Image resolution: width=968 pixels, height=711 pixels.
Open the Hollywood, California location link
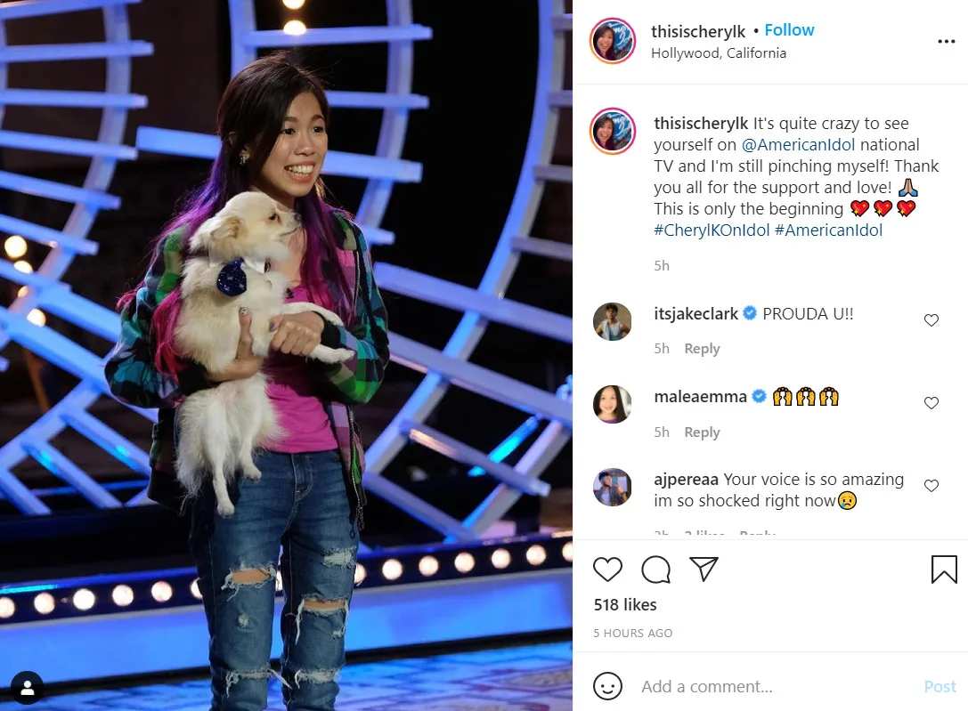click(x=719, y=53)
